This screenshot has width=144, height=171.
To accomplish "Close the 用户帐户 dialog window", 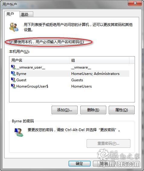I will pos(135,3).
